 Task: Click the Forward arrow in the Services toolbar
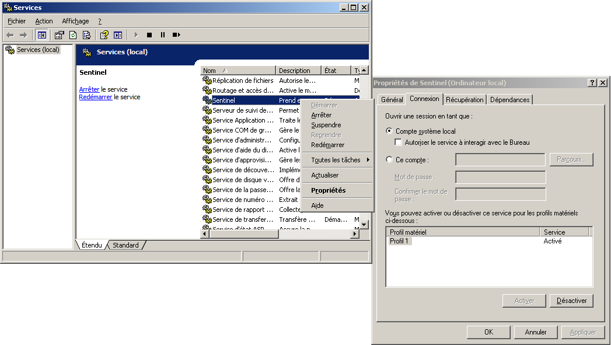(x=23, y=35)
